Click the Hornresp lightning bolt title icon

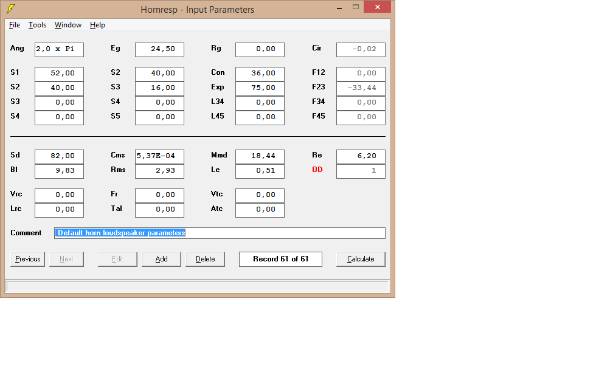point(11,9)
